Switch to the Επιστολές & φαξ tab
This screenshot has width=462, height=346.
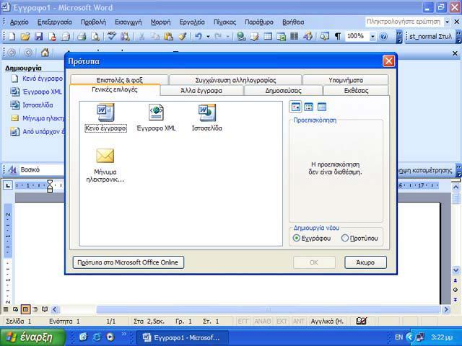119,80
